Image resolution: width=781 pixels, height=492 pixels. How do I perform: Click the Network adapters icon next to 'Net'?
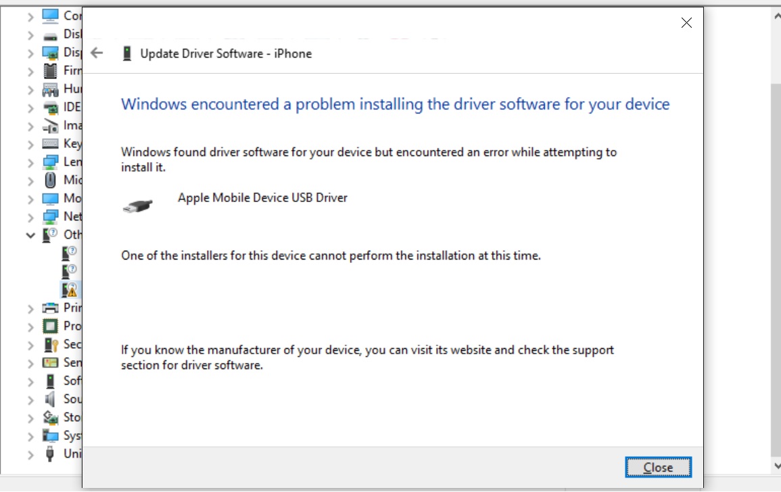50,217
